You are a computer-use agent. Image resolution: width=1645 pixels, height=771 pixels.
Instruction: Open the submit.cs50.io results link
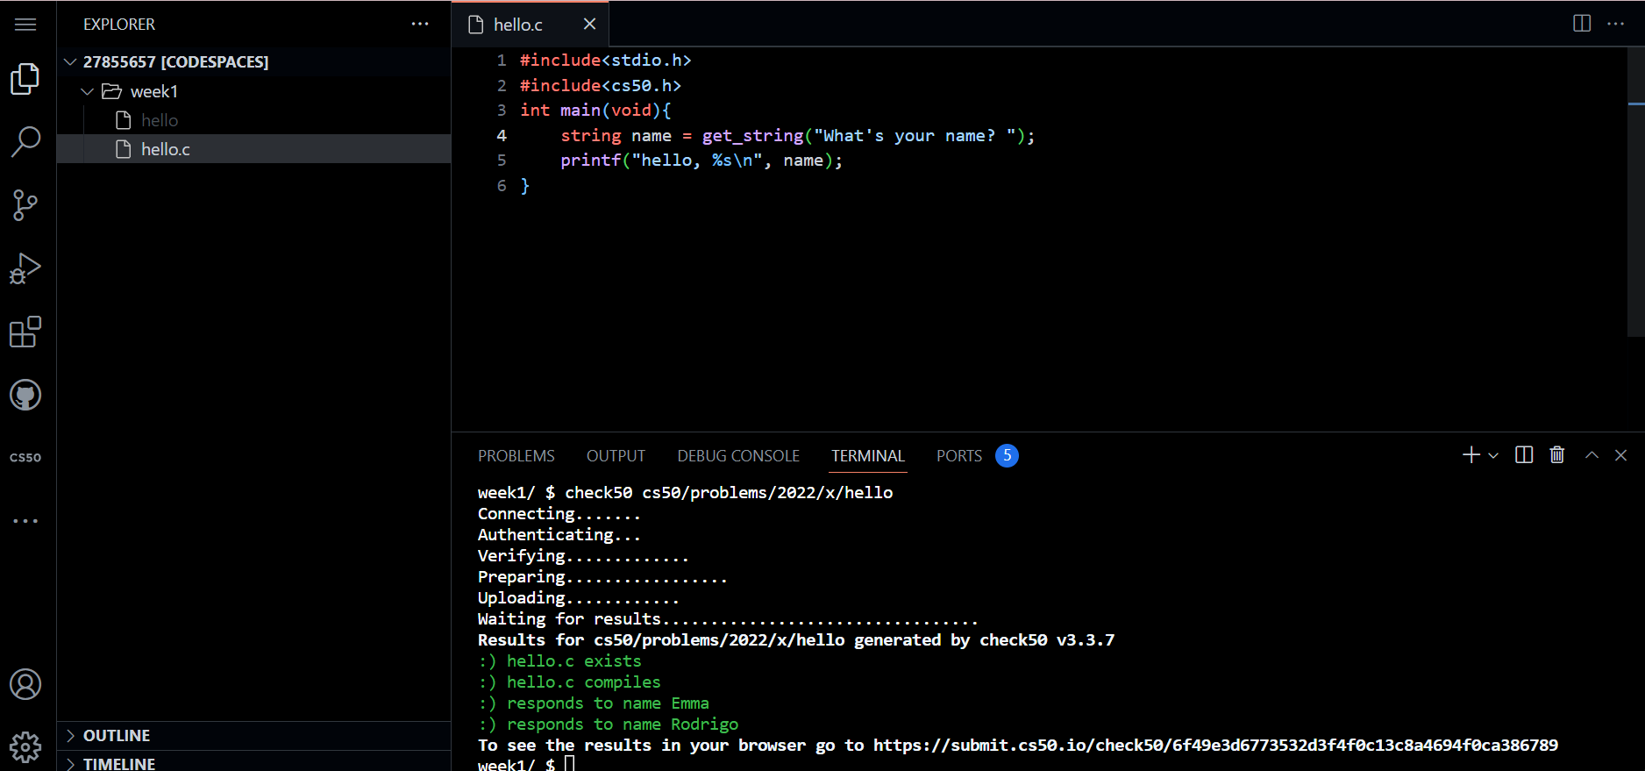click(1214, 746)
